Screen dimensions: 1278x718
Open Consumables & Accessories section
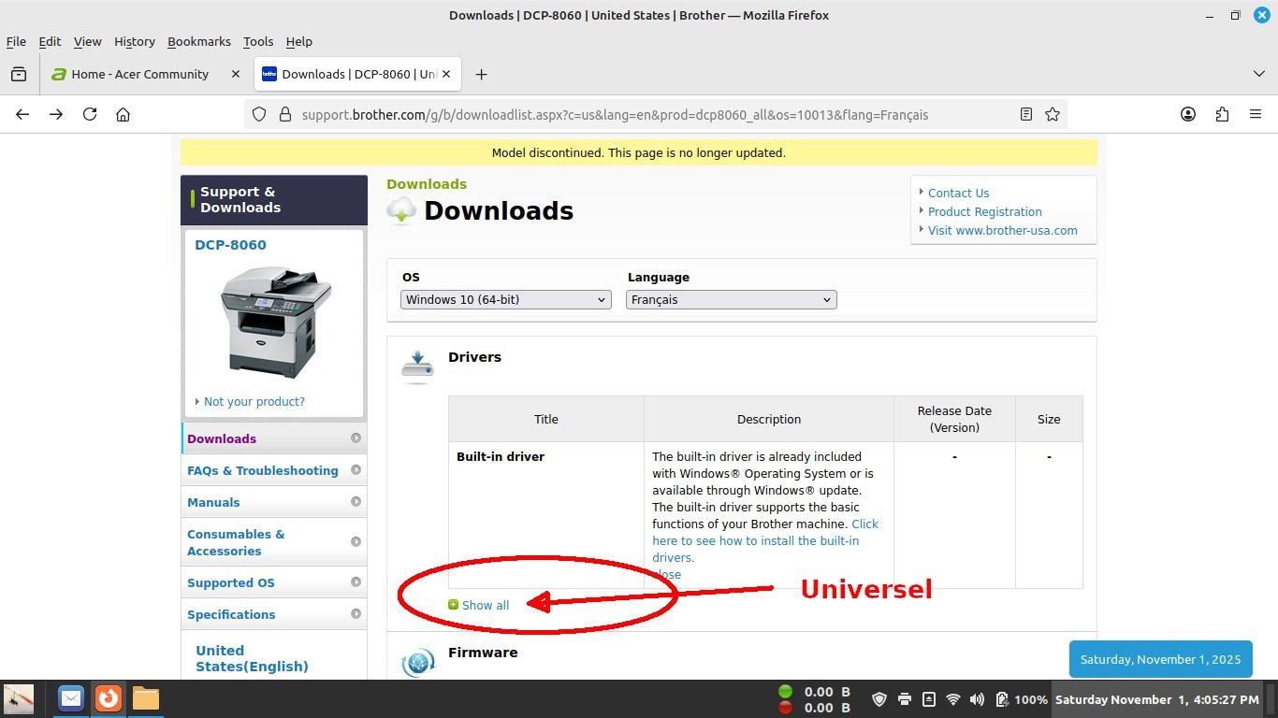point(274,542)
